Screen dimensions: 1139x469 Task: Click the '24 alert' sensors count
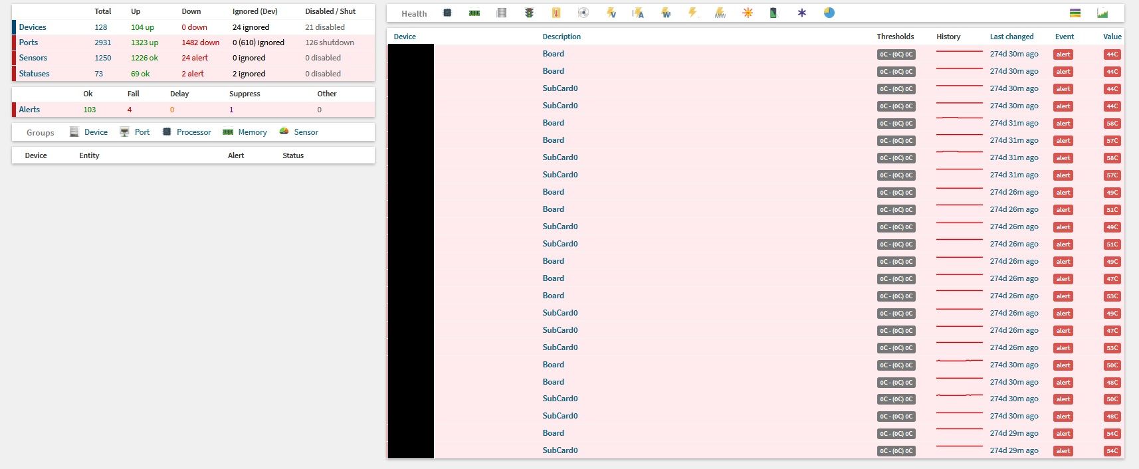[x=195, y=58]
